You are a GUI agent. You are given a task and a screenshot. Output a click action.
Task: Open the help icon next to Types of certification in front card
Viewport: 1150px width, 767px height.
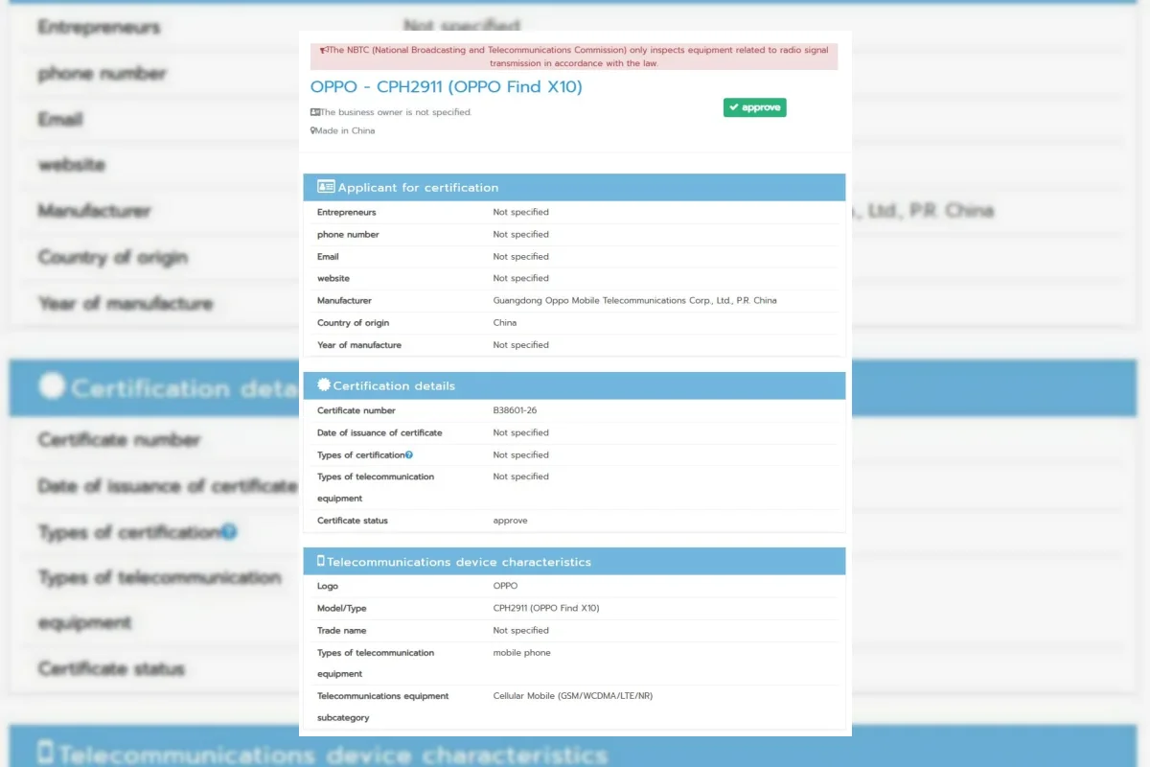click(x=409, y=454)
